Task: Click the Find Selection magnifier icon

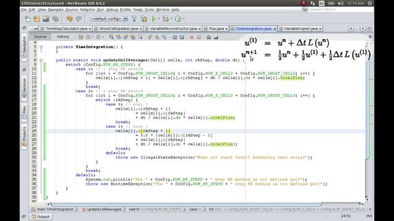Action: (x=111, y=37)
